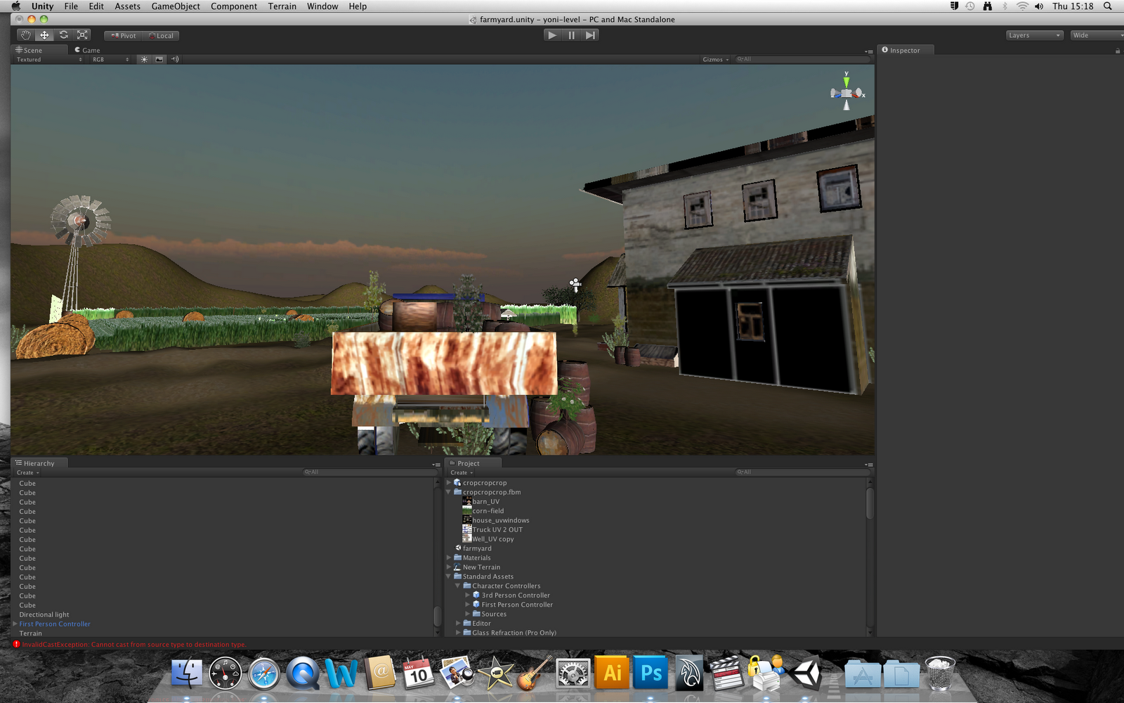Switch to the Game tab

[x=87, y=50]
